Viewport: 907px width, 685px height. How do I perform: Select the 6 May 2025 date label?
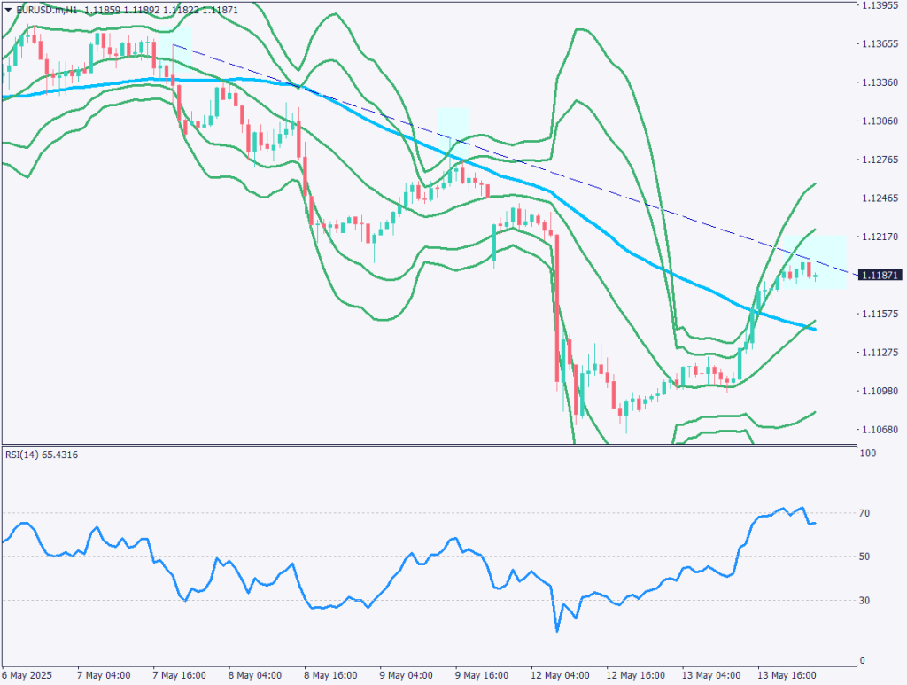(x=27, y=676)
